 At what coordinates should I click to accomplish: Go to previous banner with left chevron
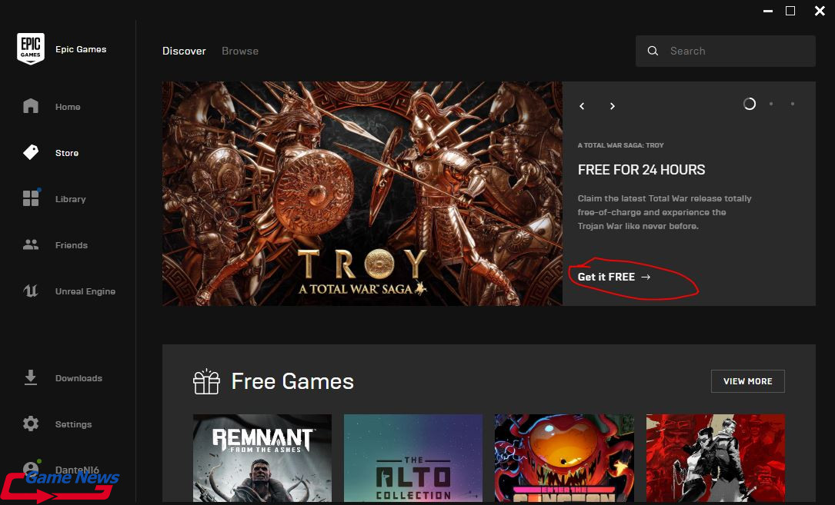tap(582, 106)
